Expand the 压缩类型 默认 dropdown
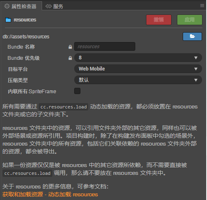Image resolution: width=207 pixels, height=200 pixels. tap(138, 80)
